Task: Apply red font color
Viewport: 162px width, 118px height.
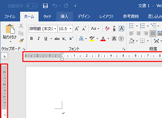Action: [x=103, y=39]
